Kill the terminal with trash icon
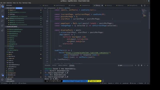Image resolution: width=160 pixels, height=90 pixels. coord(141,65)
